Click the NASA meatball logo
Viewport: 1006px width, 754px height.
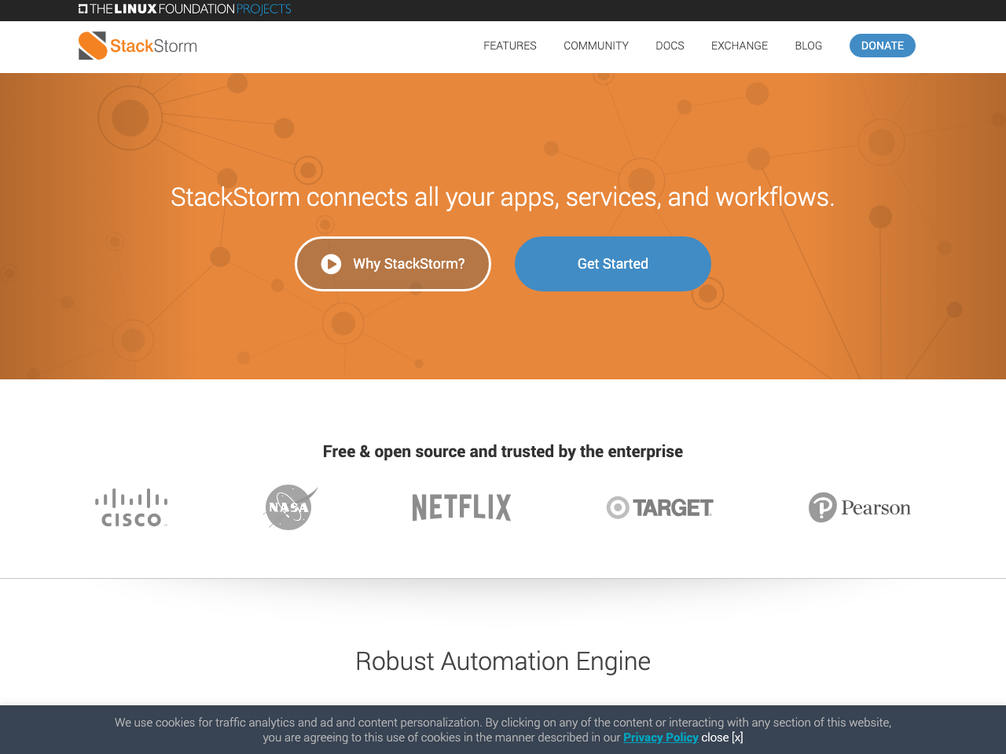(288, 507)
